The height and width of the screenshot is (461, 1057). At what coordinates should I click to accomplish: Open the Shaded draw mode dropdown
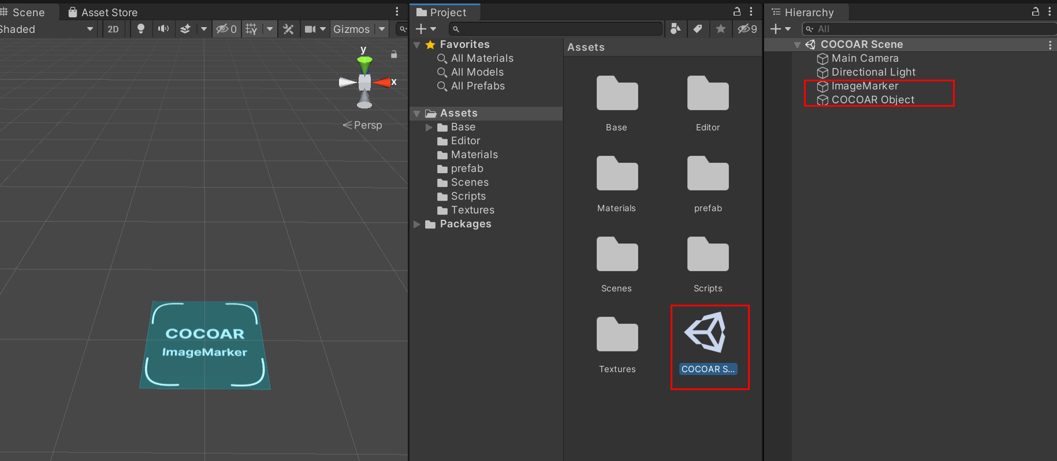point(47,29)
